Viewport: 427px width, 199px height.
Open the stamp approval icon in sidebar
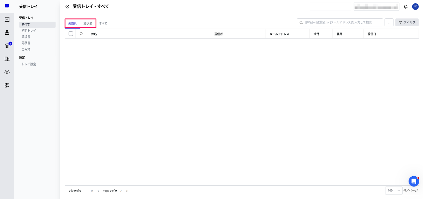(7, 33)
